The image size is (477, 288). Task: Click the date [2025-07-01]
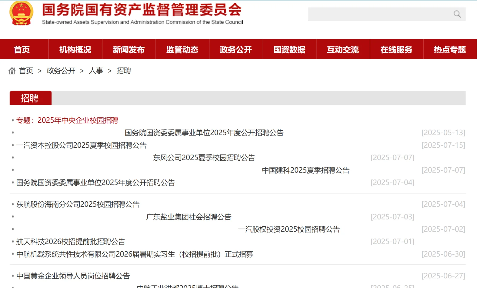tap(393, 242)
